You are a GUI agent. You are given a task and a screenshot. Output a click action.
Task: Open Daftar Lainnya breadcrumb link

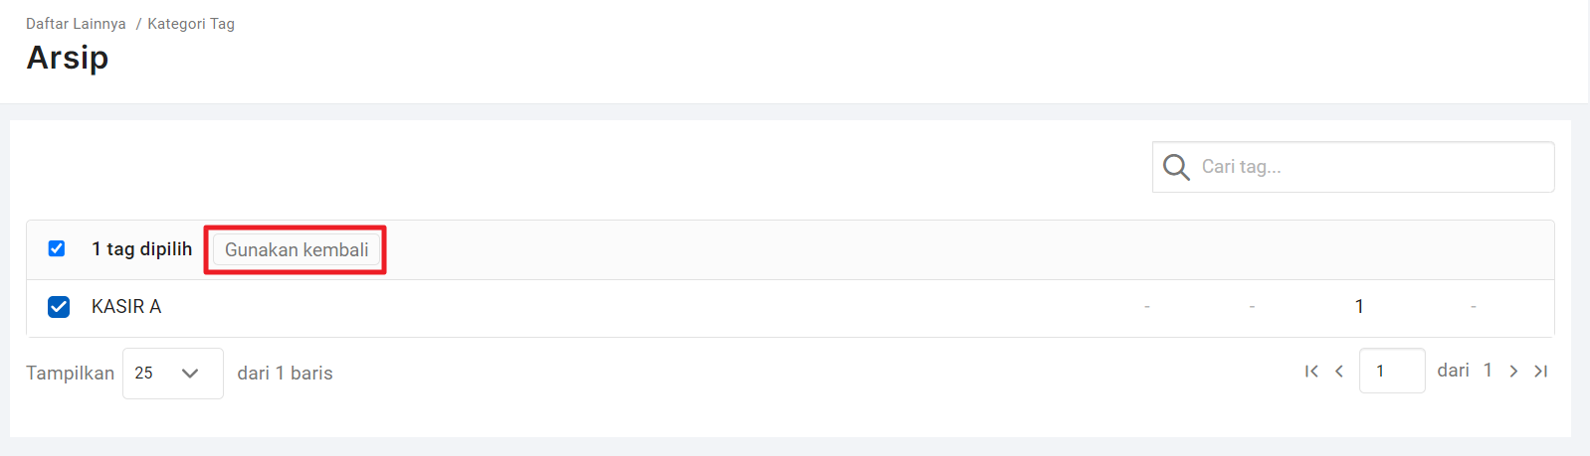[76, 24]
